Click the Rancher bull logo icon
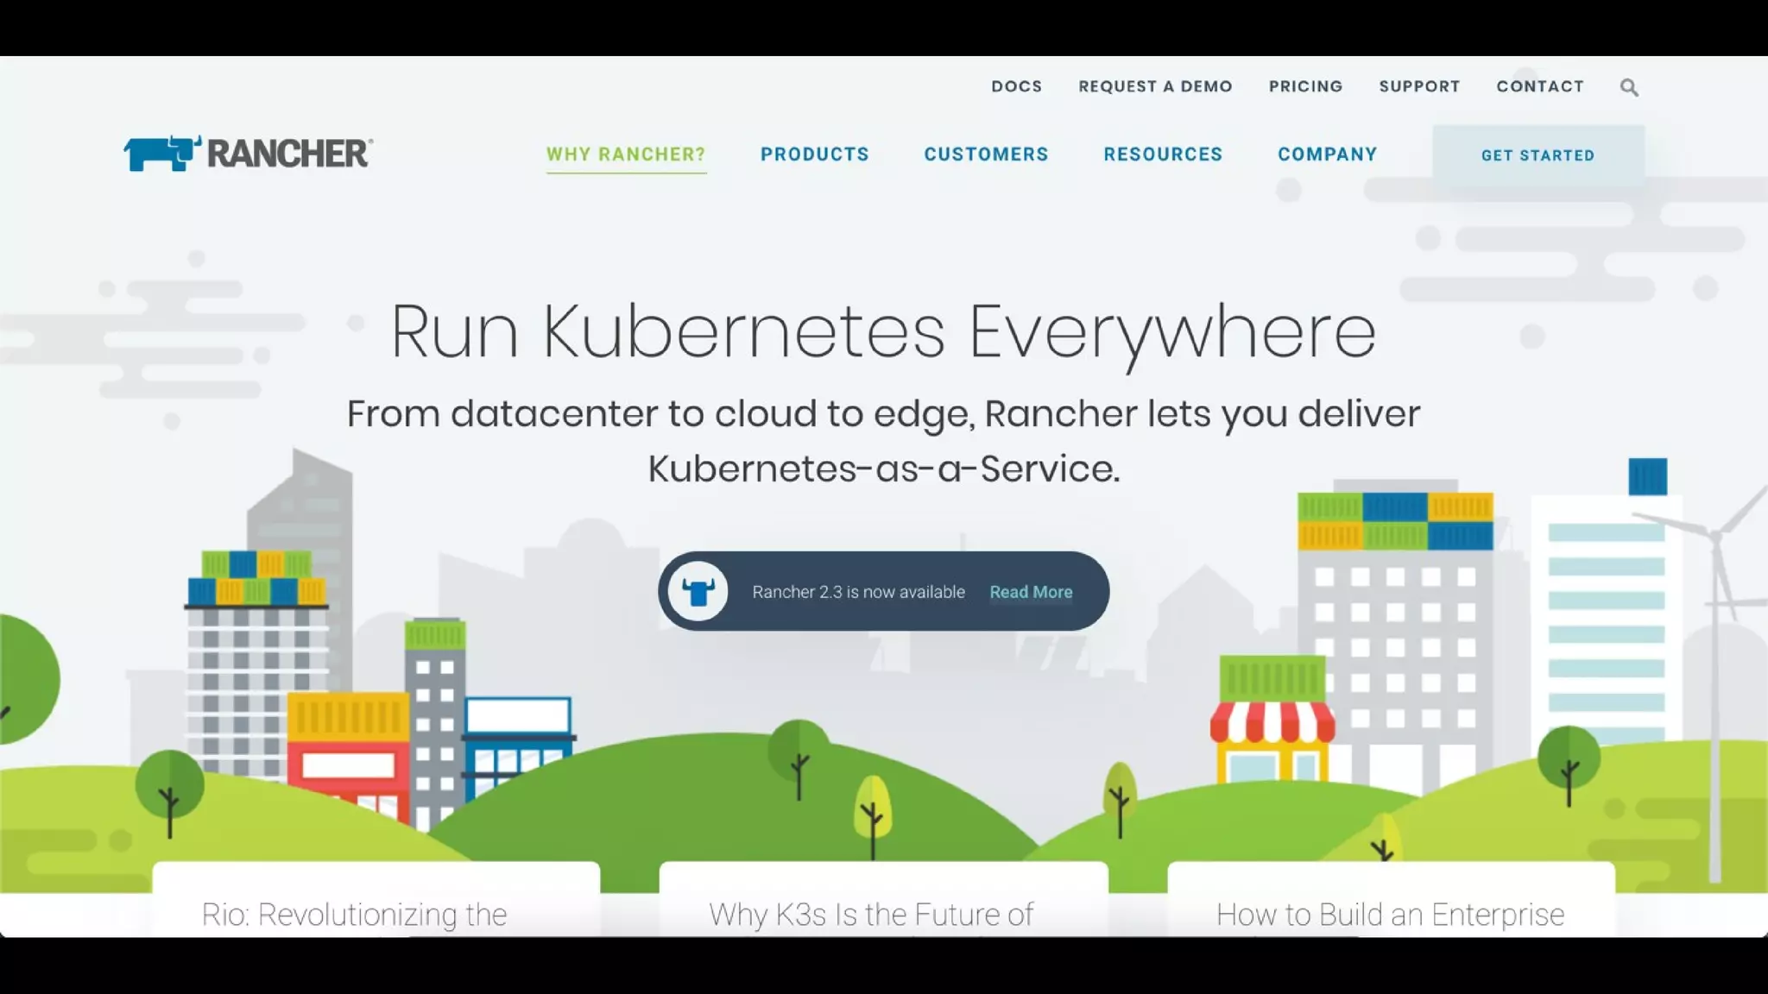 [161, 154]
